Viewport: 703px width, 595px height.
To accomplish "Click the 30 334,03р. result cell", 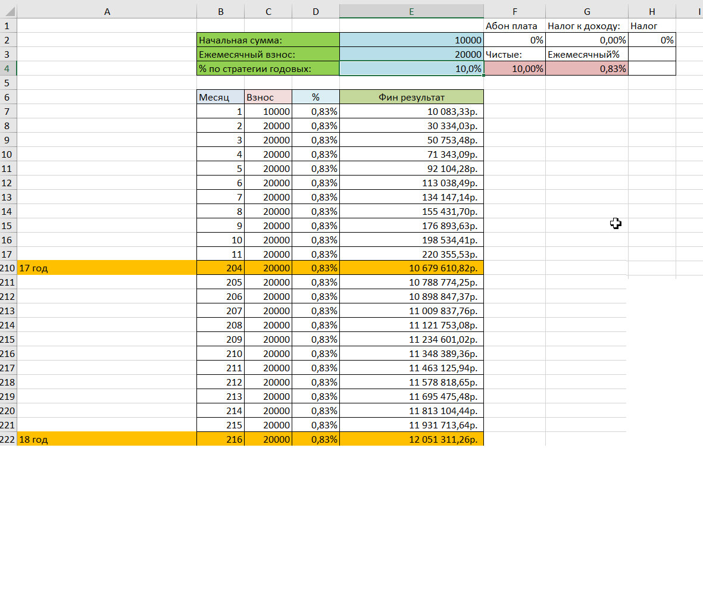I will point(411,126).
